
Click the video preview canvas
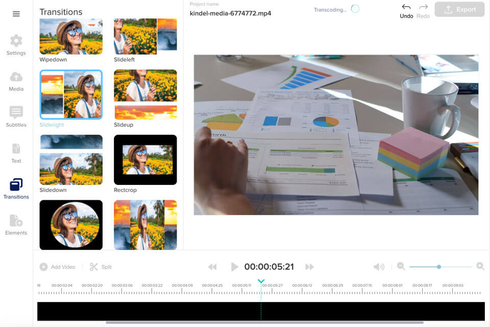click(x=336, y=135)
